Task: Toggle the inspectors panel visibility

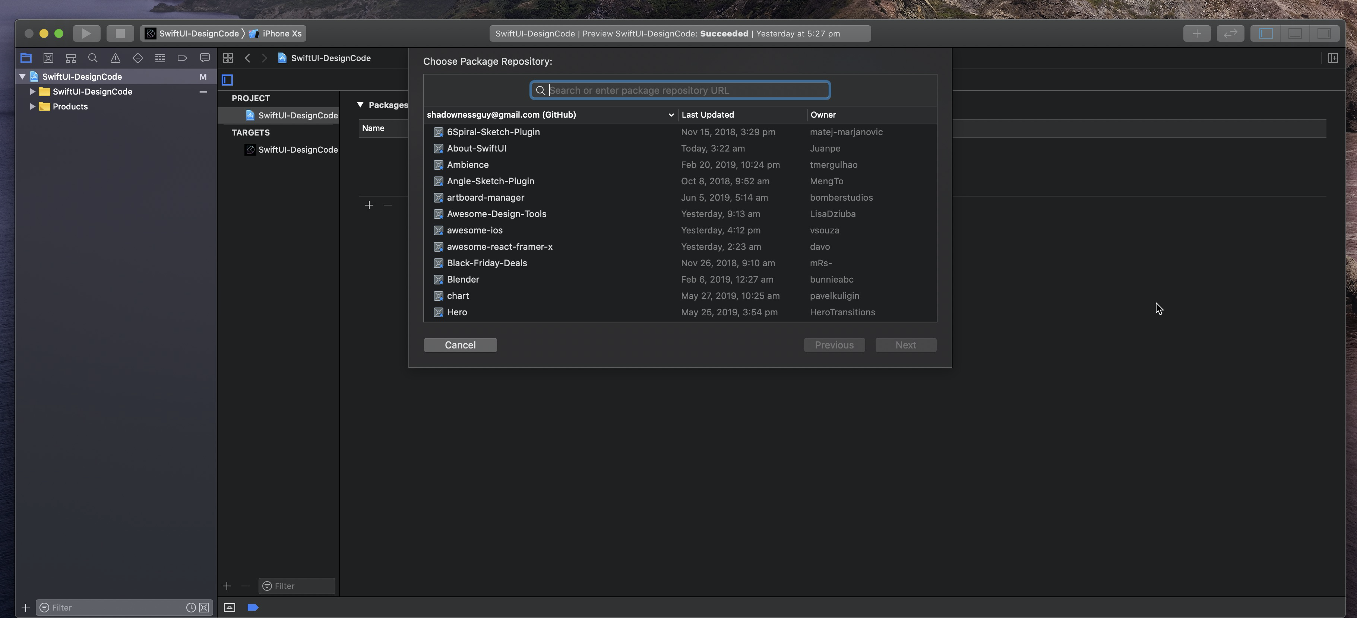Action: (x=1324, y=34)
